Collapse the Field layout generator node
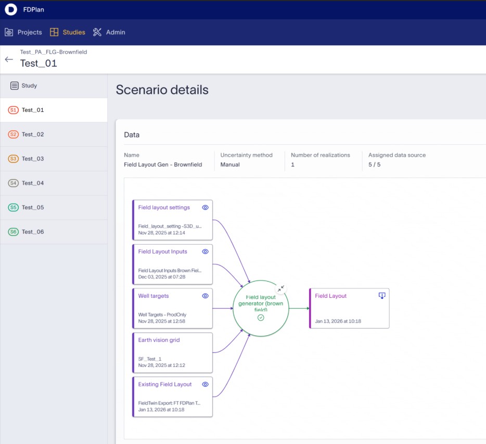The image size is (486, 444). (281, 288)
